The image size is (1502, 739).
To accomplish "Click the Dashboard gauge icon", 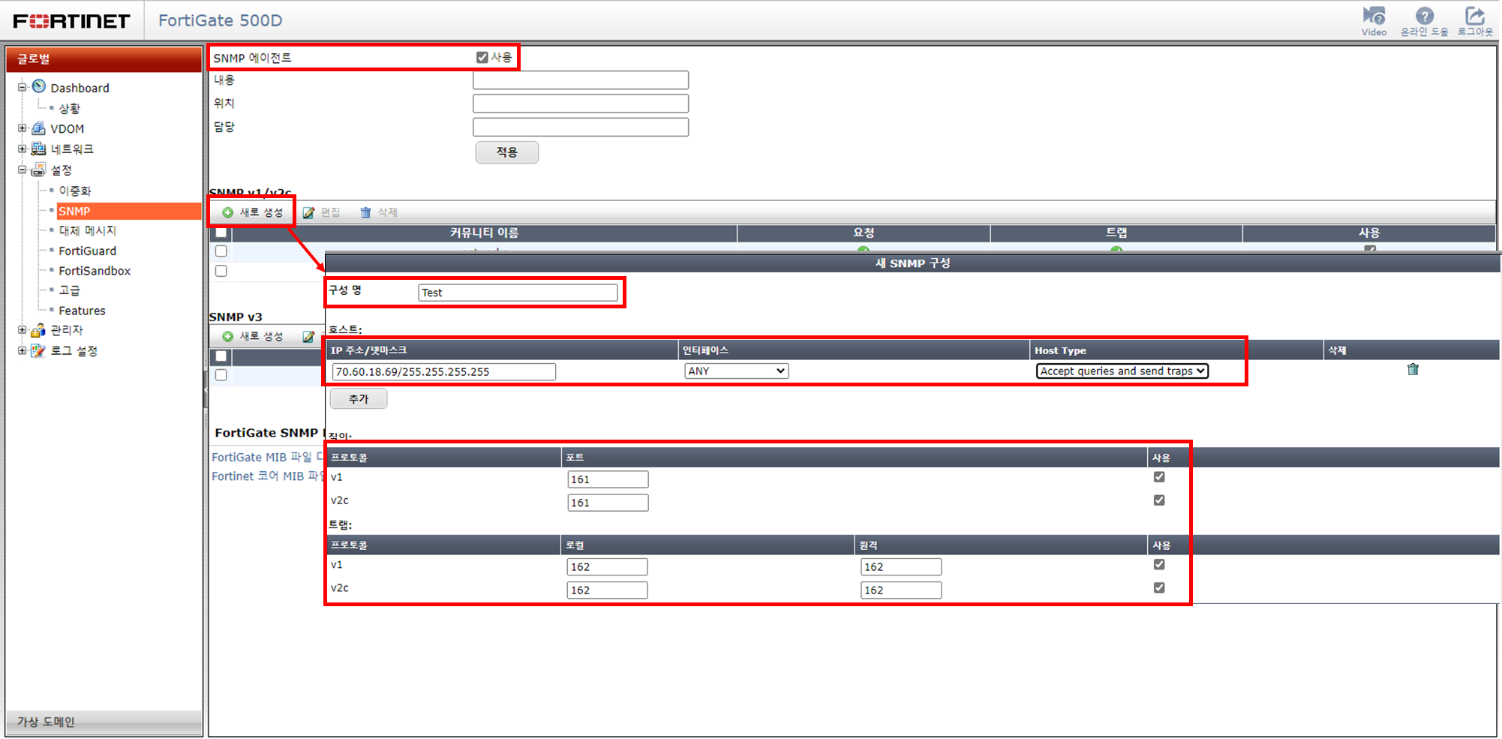I will click(x=39, y=86).
